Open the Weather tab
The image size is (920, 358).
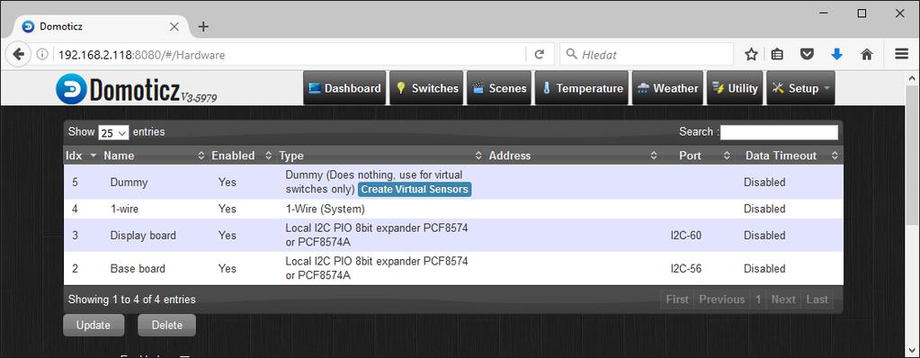(667, 88)
